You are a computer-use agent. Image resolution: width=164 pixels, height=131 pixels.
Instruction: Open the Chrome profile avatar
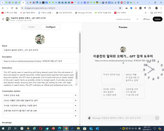(x=157, y=8)
